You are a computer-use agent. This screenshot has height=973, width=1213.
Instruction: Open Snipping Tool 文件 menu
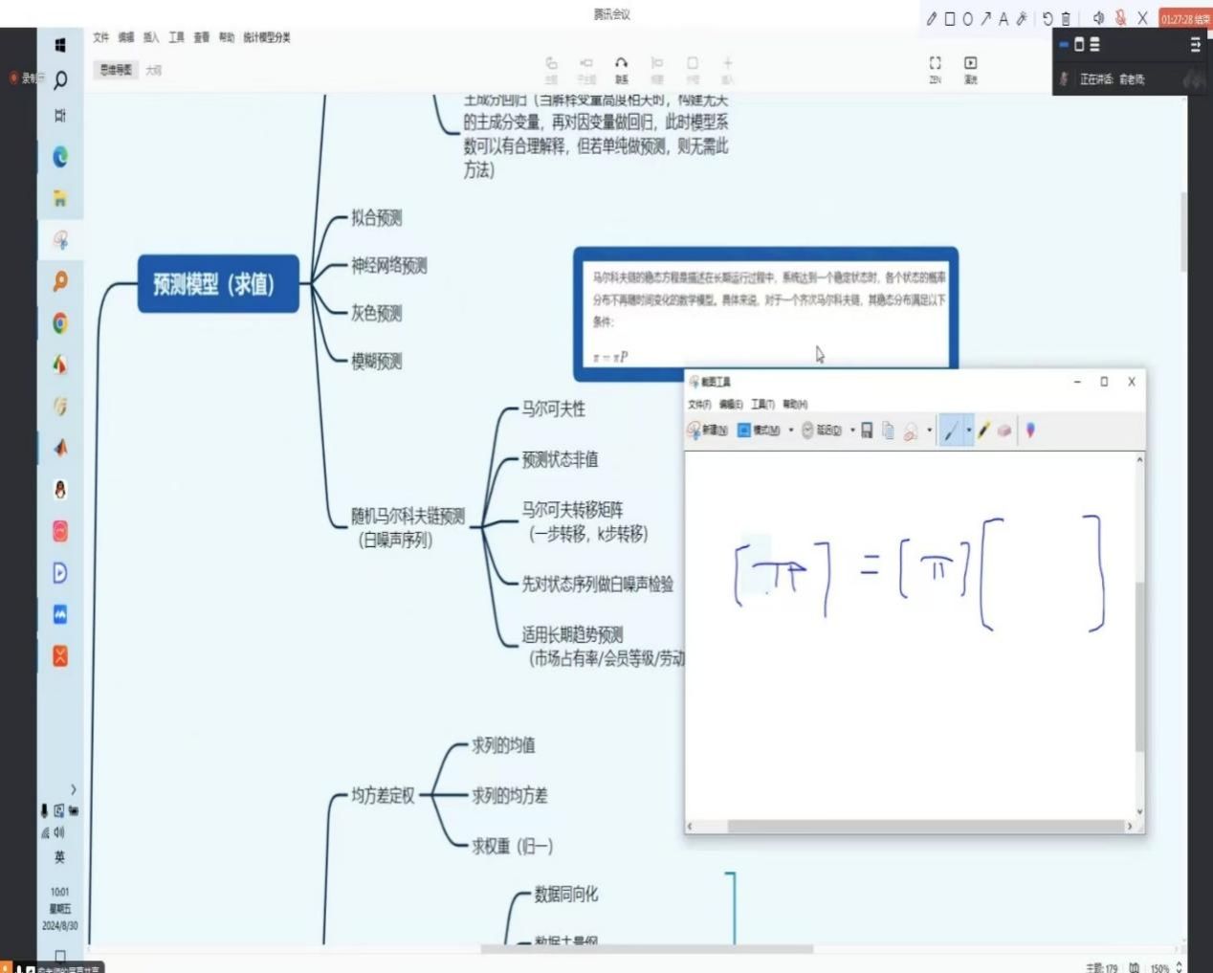[699, 404]
